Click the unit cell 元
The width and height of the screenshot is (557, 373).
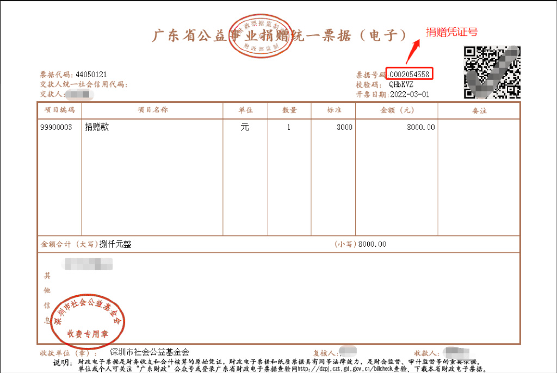pos(245,127)
